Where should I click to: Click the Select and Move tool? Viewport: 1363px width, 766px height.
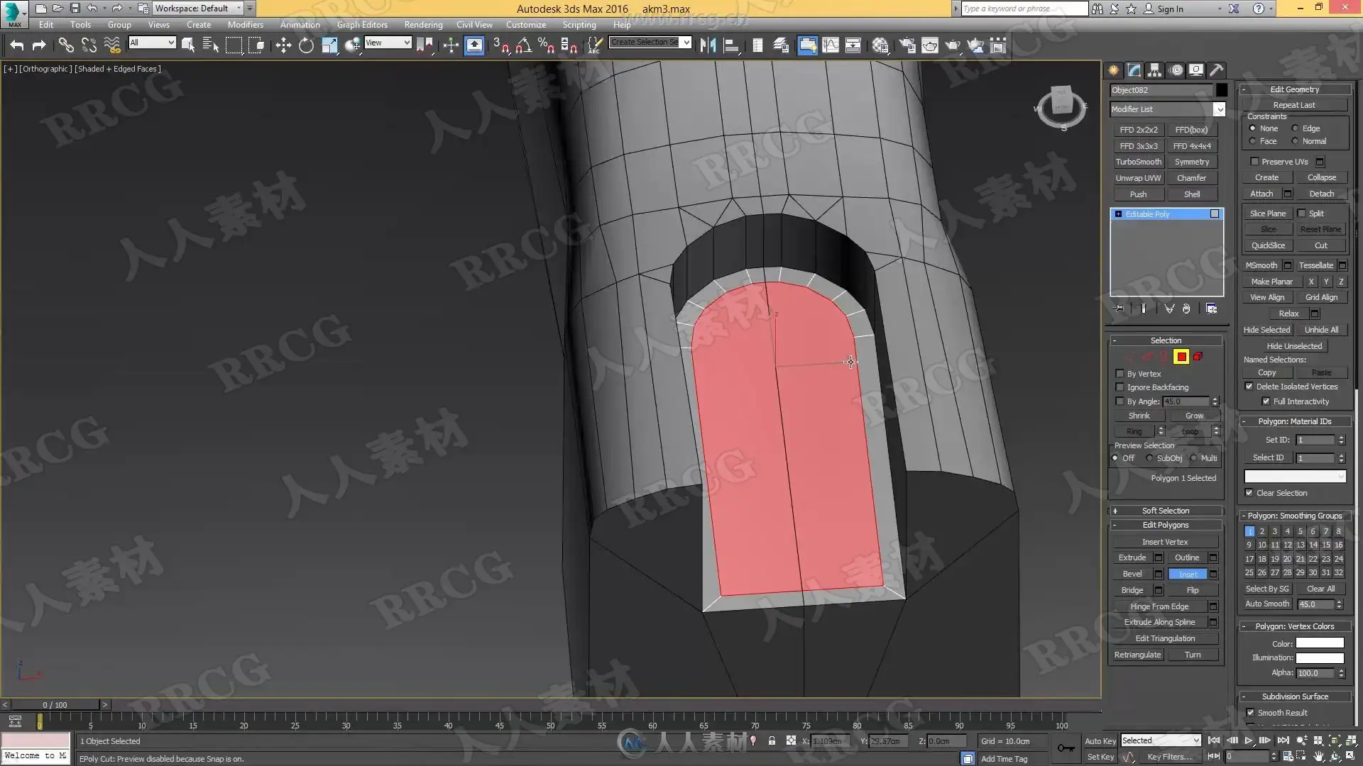point(283,46)
